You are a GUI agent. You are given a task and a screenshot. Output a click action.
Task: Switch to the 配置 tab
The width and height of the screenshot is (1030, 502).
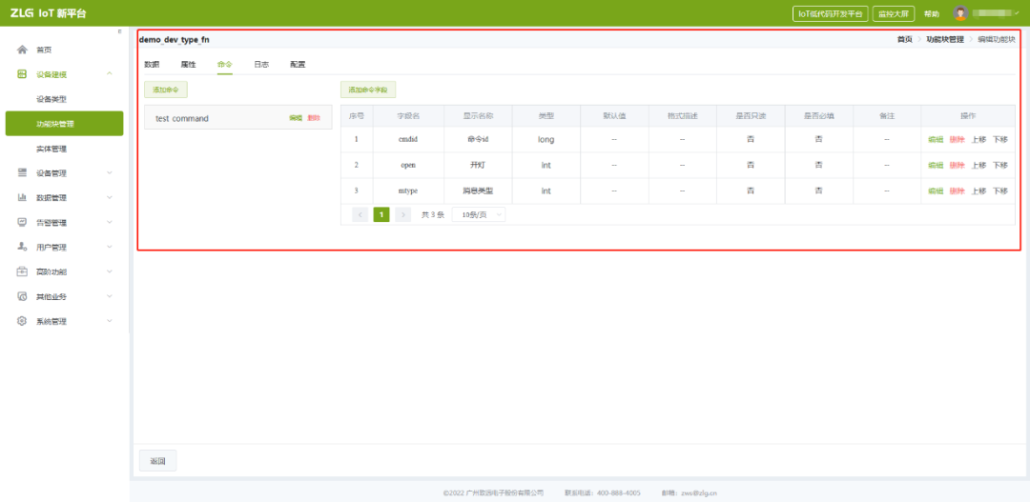(298, 65)
